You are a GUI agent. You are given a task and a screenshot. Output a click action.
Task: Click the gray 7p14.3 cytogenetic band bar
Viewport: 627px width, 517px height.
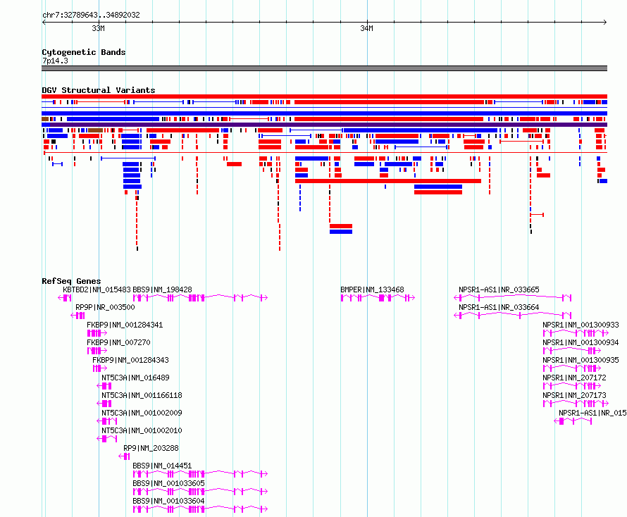[x=324, y=68]
